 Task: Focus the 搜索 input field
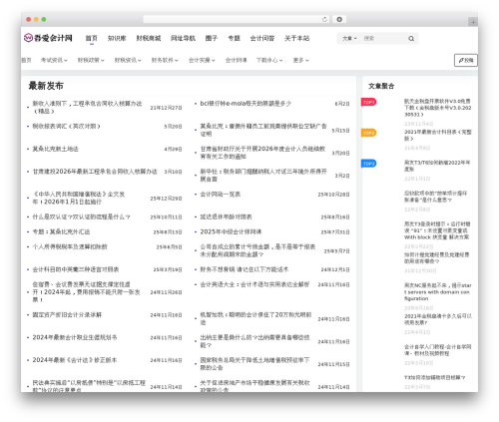[x=384, y=39]
